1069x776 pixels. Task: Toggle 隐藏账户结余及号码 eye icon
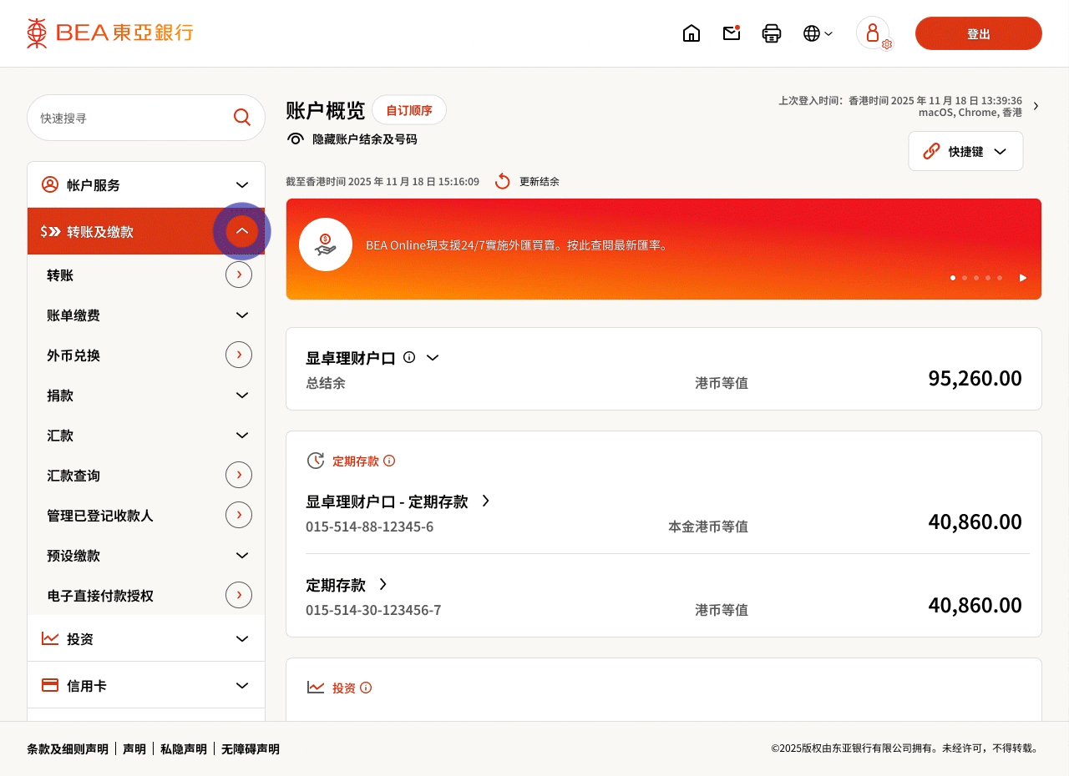(x=295, y=139)
